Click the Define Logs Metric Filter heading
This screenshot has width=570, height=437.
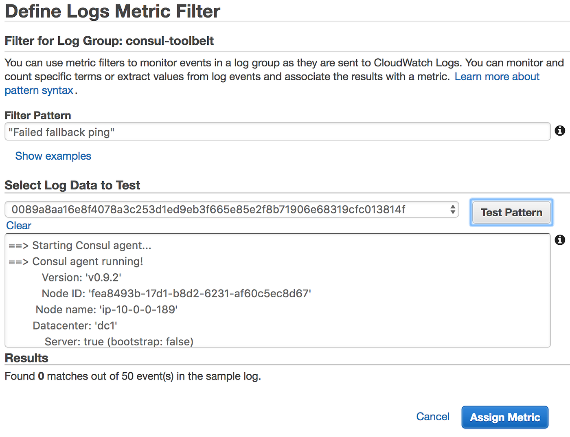coord(112,11)
